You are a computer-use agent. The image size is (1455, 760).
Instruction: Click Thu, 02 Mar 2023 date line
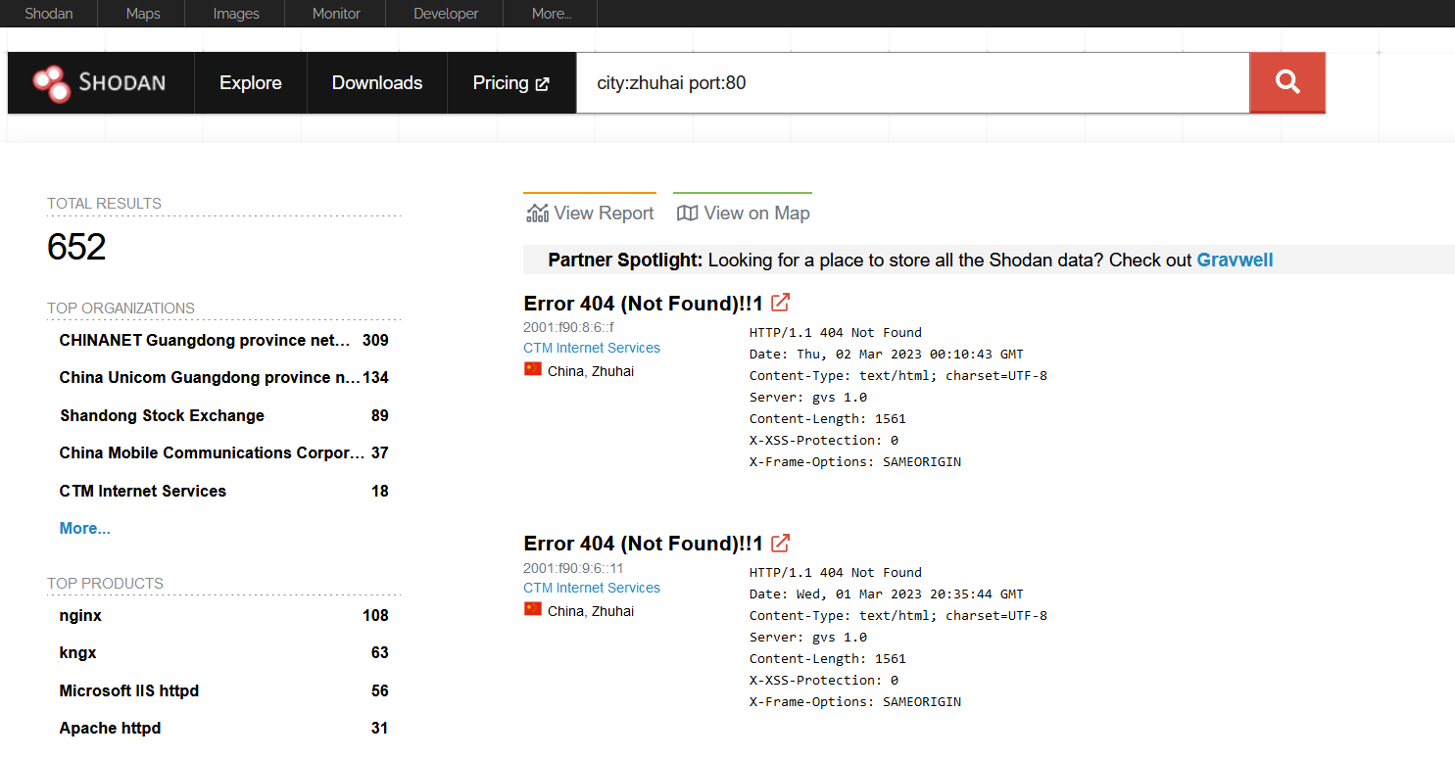click(887, 354)
